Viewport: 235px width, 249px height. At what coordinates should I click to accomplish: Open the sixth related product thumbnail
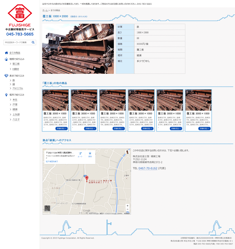(198, 100)
